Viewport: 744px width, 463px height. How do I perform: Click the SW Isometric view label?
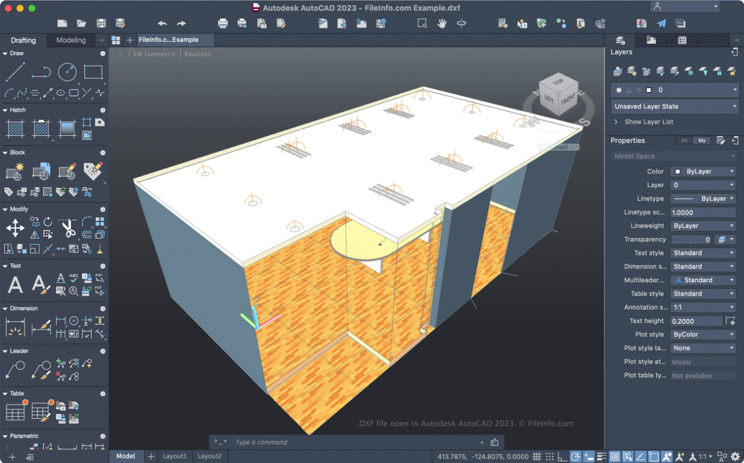pyautogui.click(x=154, y=54)
